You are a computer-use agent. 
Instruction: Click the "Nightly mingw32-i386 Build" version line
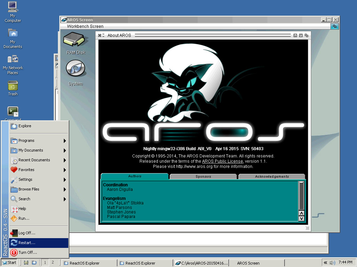tap(203, 149)
